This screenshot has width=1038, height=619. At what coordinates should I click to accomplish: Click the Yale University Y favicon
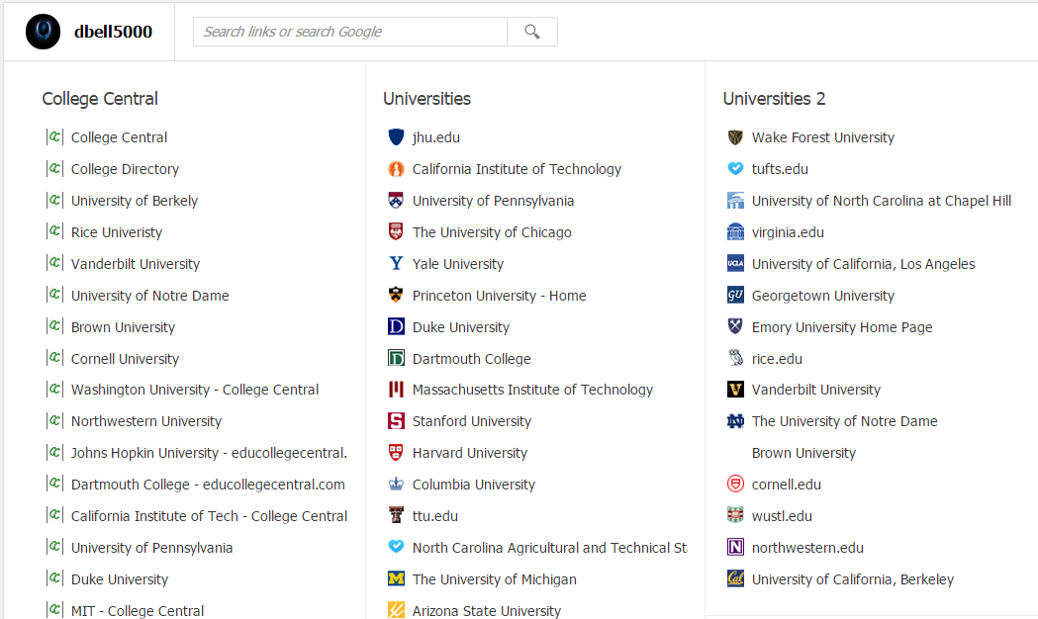[x=397, y=264]
